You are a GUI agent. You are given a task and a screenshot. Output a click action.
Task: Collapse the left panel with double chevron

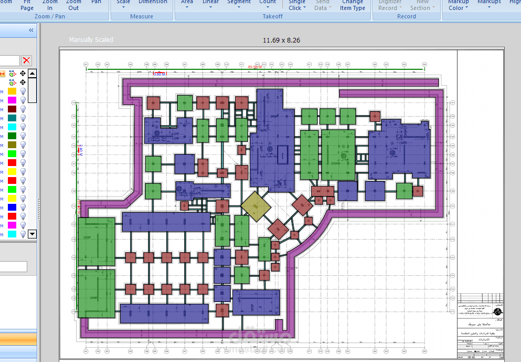point(31,30)
